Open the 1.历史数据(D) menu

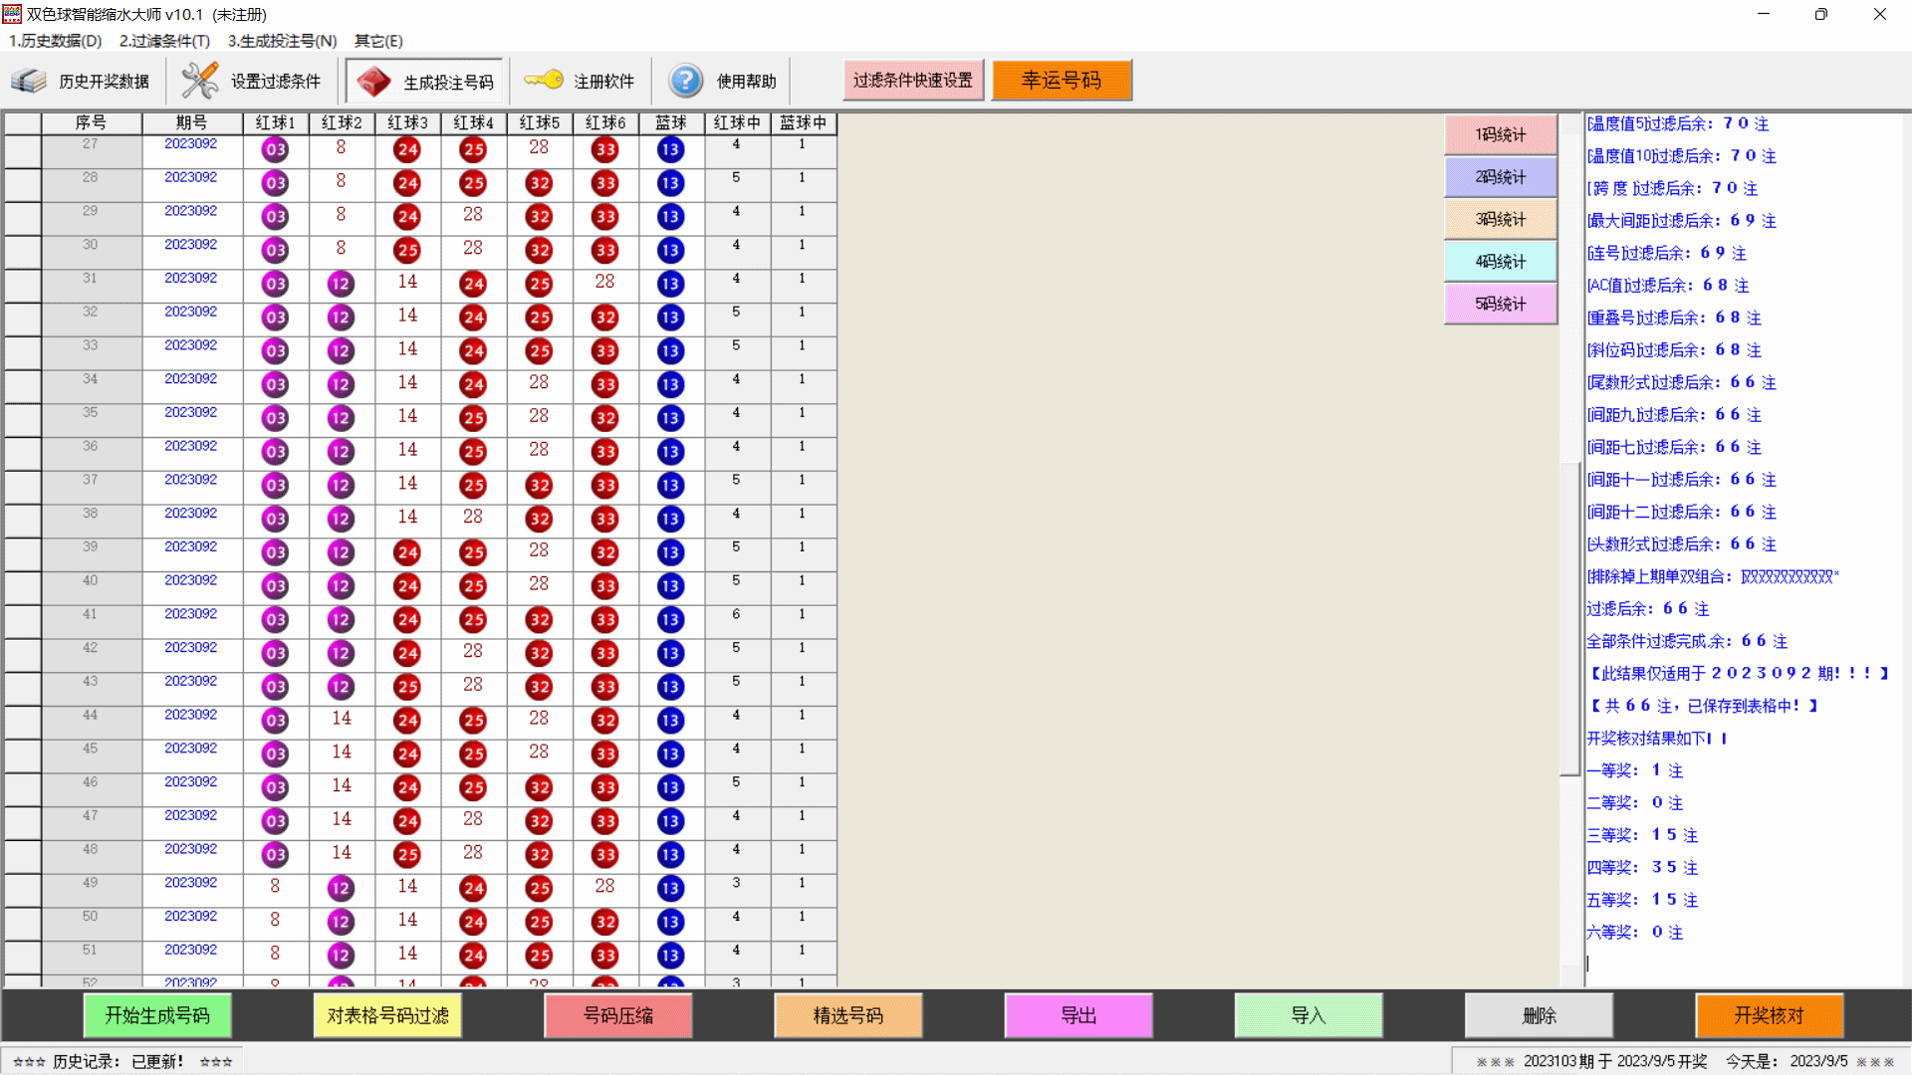[x=56, y=41]
